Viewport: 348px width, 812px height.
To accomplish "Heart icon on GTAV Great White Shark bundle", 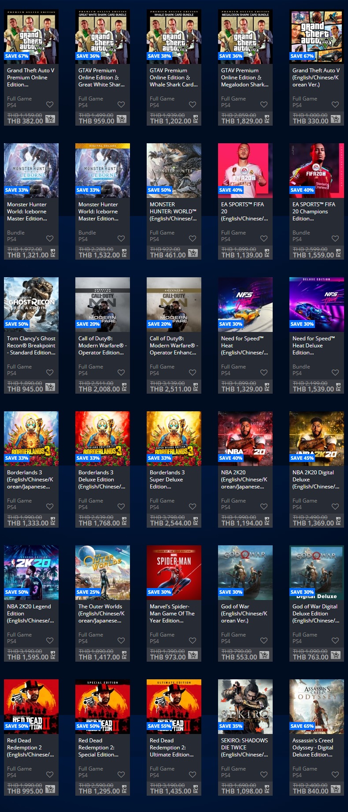I will coord(121,104).
